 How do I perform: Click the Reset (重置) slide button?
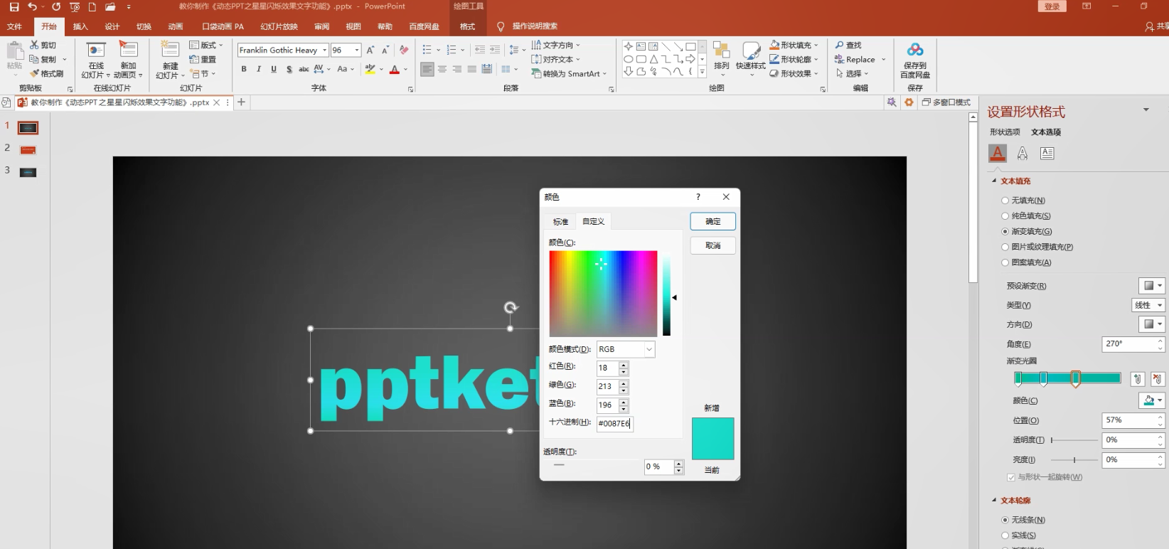tap(203, 60)
